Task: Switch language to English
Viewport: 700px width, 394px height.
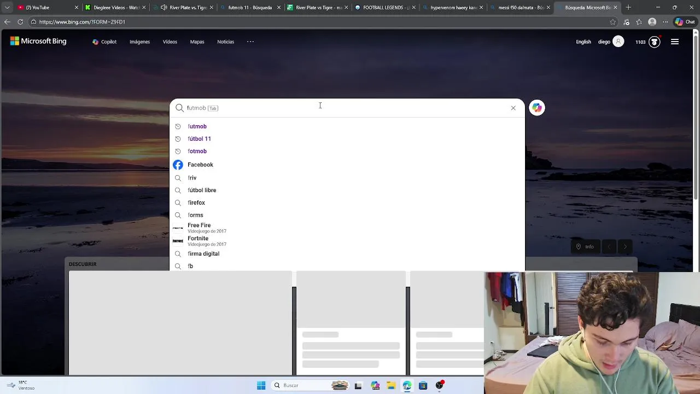Action: (583, 42)
